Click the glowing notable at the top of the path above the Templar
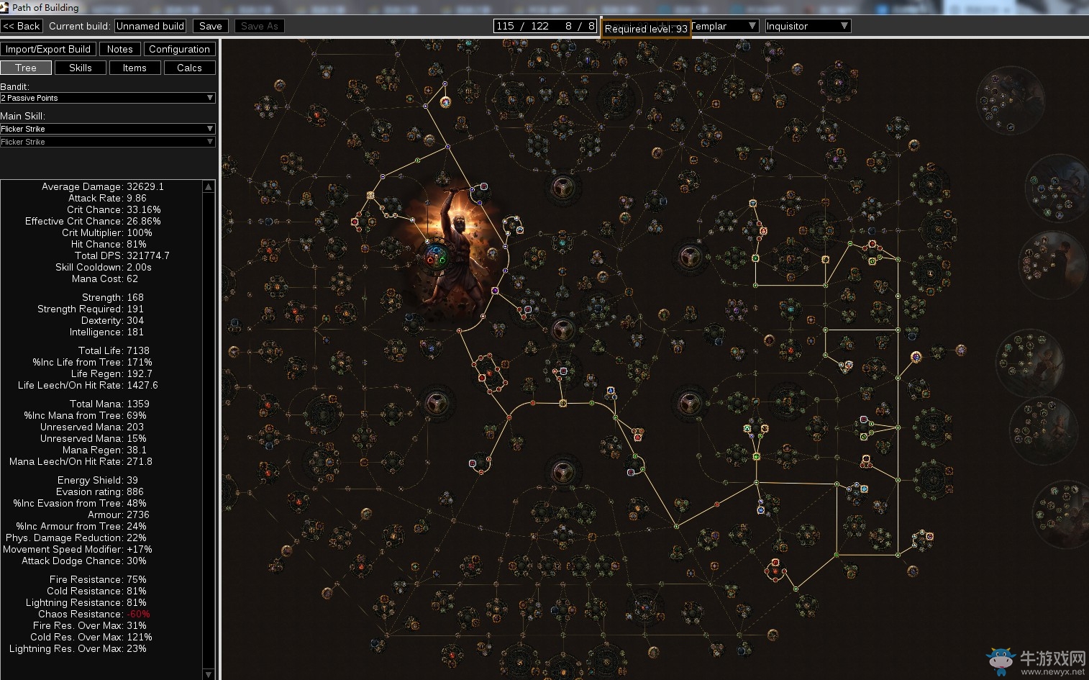This screenshot has width=1089, height=680. coord(445,103)
